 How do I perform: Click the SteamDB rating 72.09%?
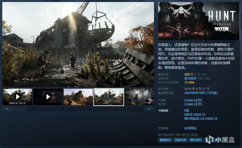[x=189, y=83]
